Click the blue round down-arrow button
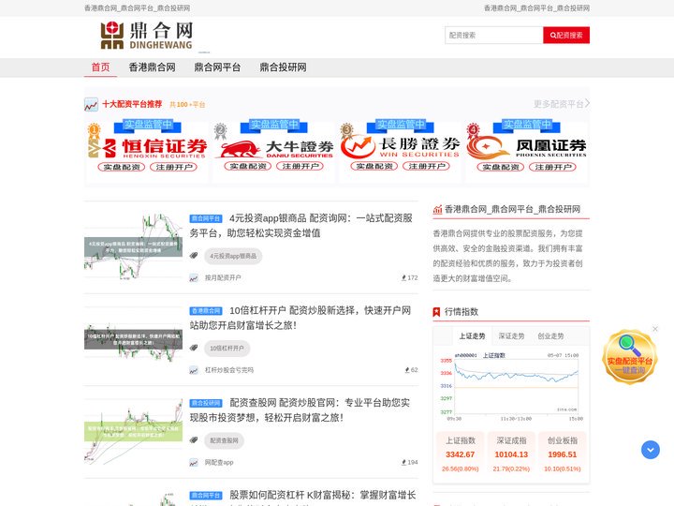 [651, 450]
